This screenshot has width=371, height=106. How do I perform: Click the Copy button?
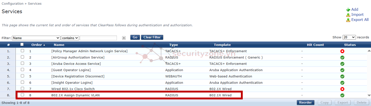tap(324, 103)
